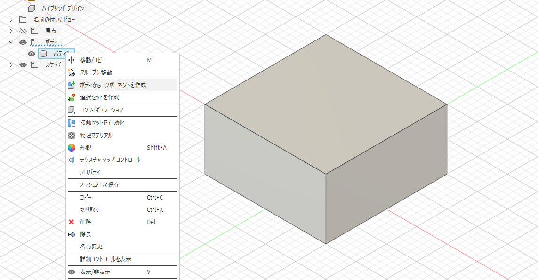Expand the スケッチ folder node
The image size is (538, 280).
(11, 65)
